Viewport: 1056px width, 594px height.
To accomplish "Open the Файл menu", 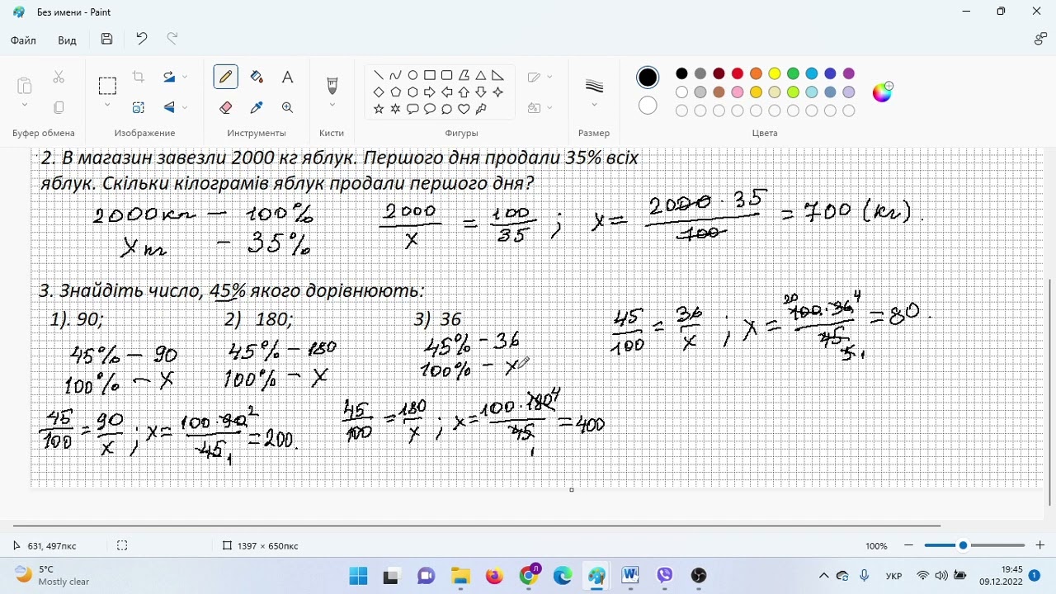I will [x=23, y=40].
